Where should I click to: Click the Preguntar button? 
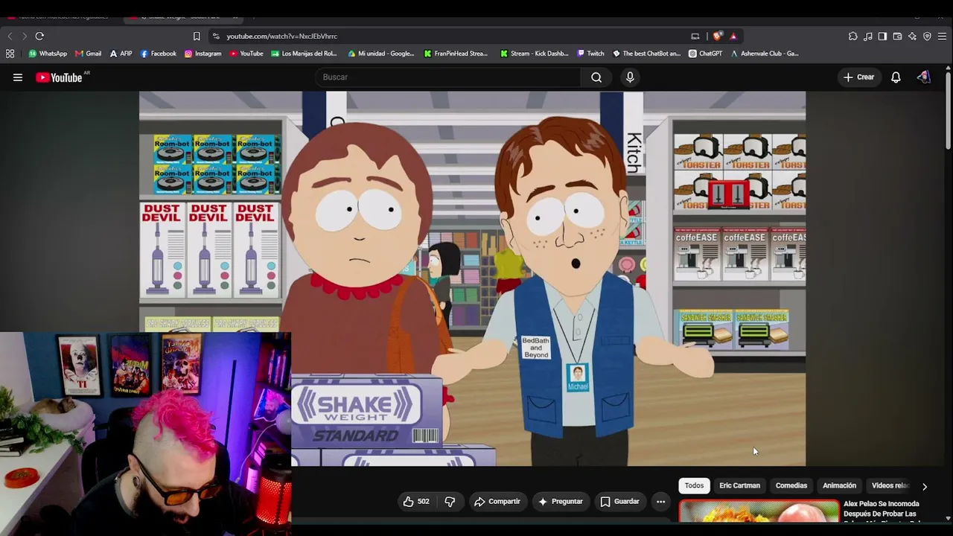click(x=560, y=502)
